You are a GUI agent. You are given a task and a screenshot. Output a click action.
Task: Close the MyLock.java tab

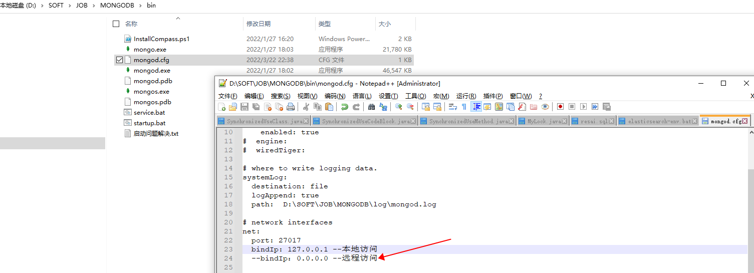pos(565,121)
